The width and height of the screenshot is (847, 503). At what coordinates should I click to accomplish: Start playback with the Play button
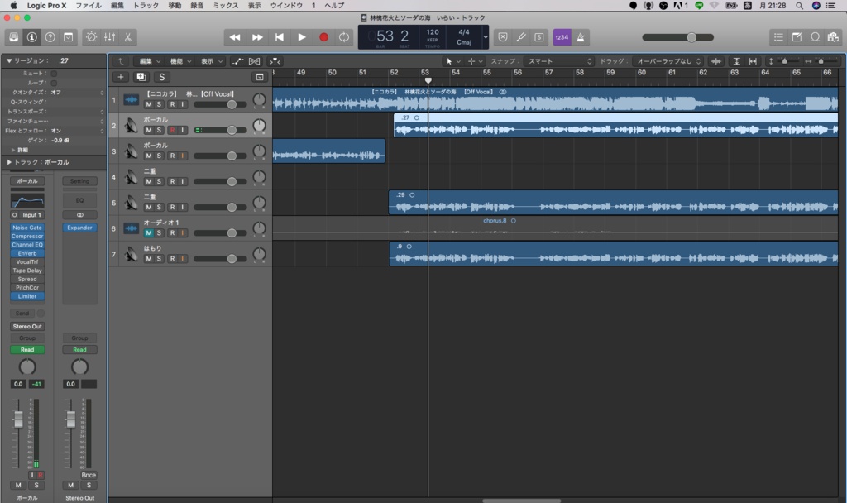pos(301,37)
